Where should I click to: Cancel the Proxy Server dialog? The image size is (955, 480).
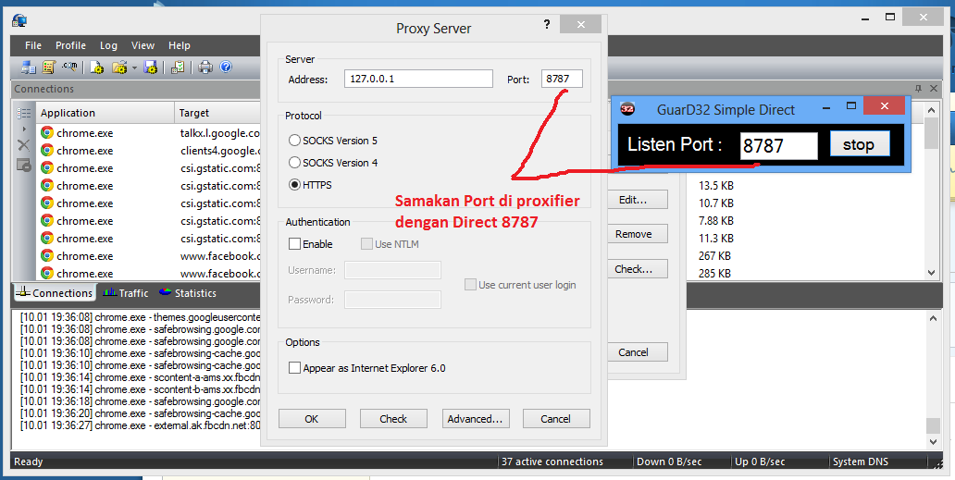point(555,419)
